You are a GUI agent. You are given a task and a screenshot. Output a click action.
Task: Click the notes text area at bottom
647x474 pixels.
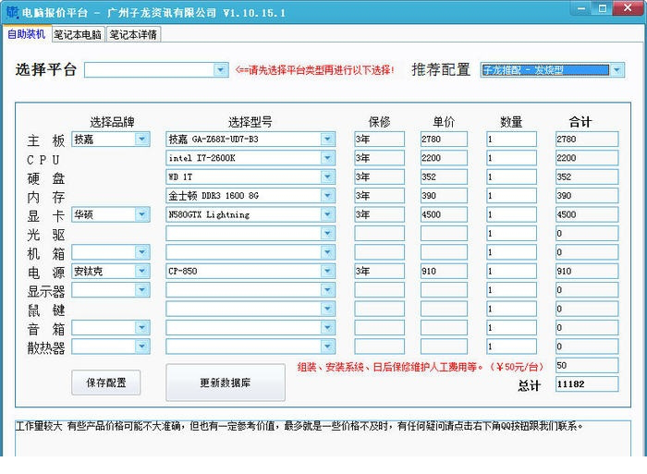(x=323, y=438)
